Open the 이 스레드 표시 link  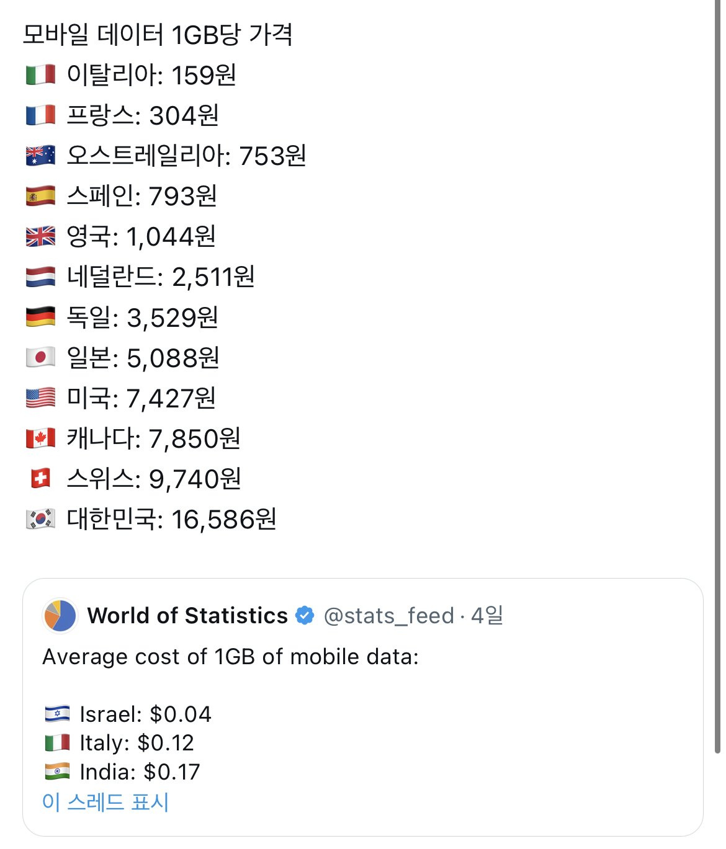coord(105,802)
